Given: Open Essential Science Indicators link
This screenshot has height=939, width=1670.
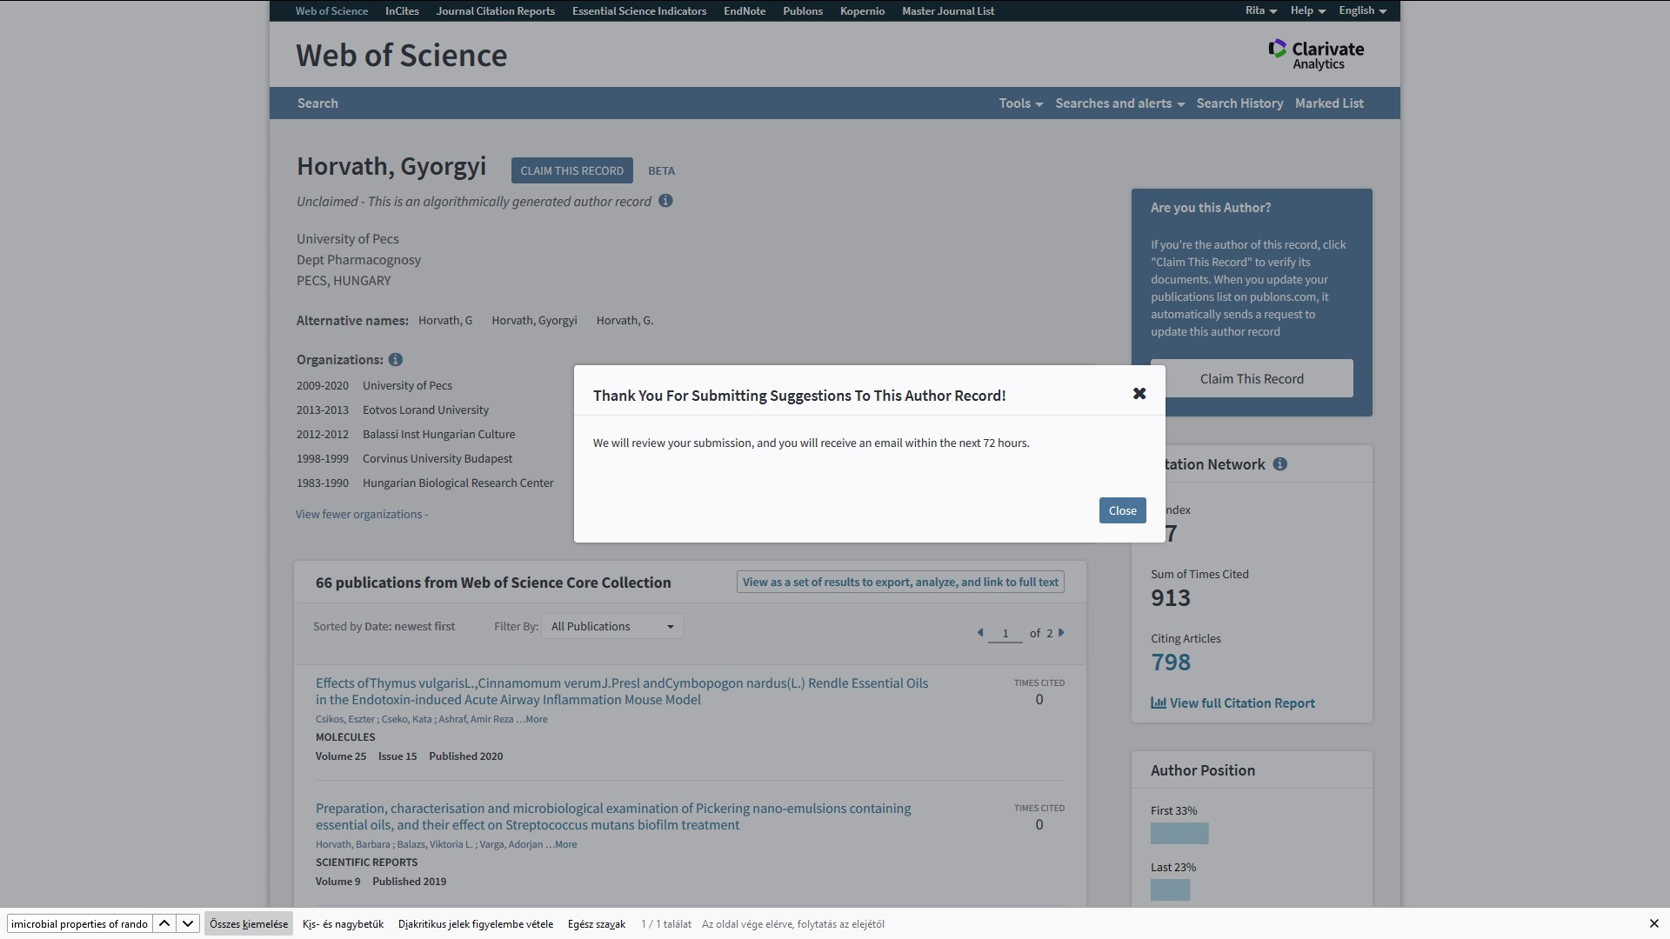Looking at the screenshot, I should [639, 10].
